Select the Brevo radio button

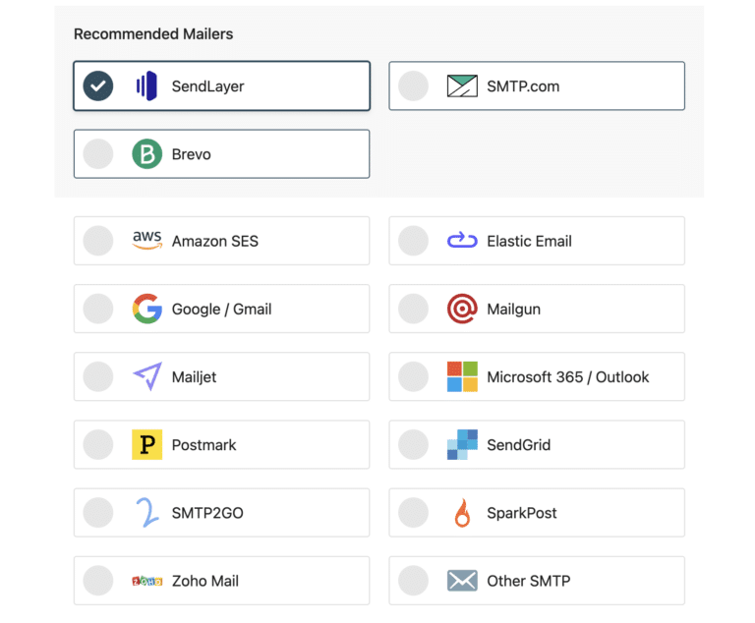[x=98, y=154]
